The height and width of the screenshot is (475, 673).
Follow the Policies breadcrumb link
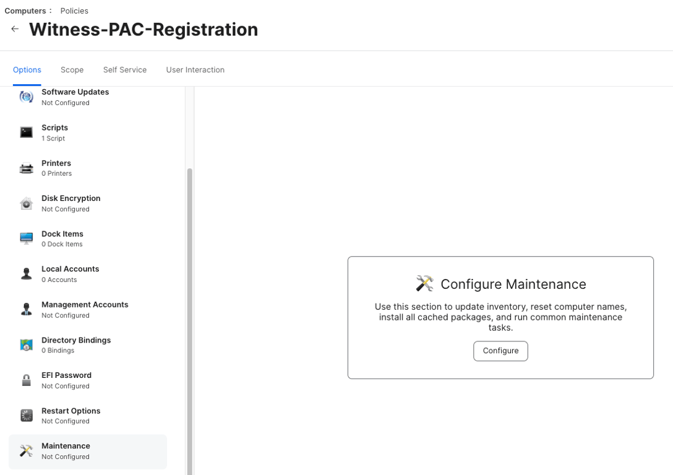74,11
